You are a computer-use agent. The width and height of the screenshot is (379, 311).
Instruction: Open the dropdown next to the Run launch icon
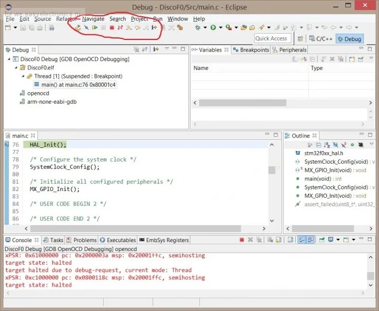(x=221, y=27)
